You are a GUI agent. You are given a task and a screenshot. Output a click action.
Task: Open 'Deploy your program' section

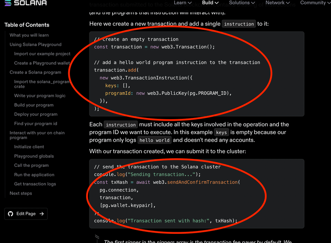click(x=36, y=114)
